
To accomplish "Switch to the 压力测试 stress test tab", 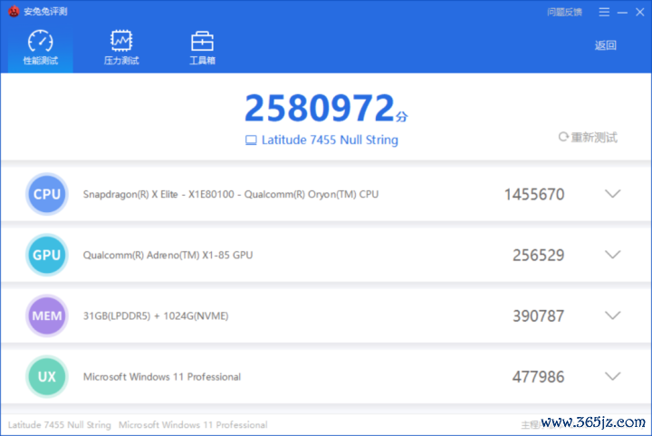I will 121,47.
